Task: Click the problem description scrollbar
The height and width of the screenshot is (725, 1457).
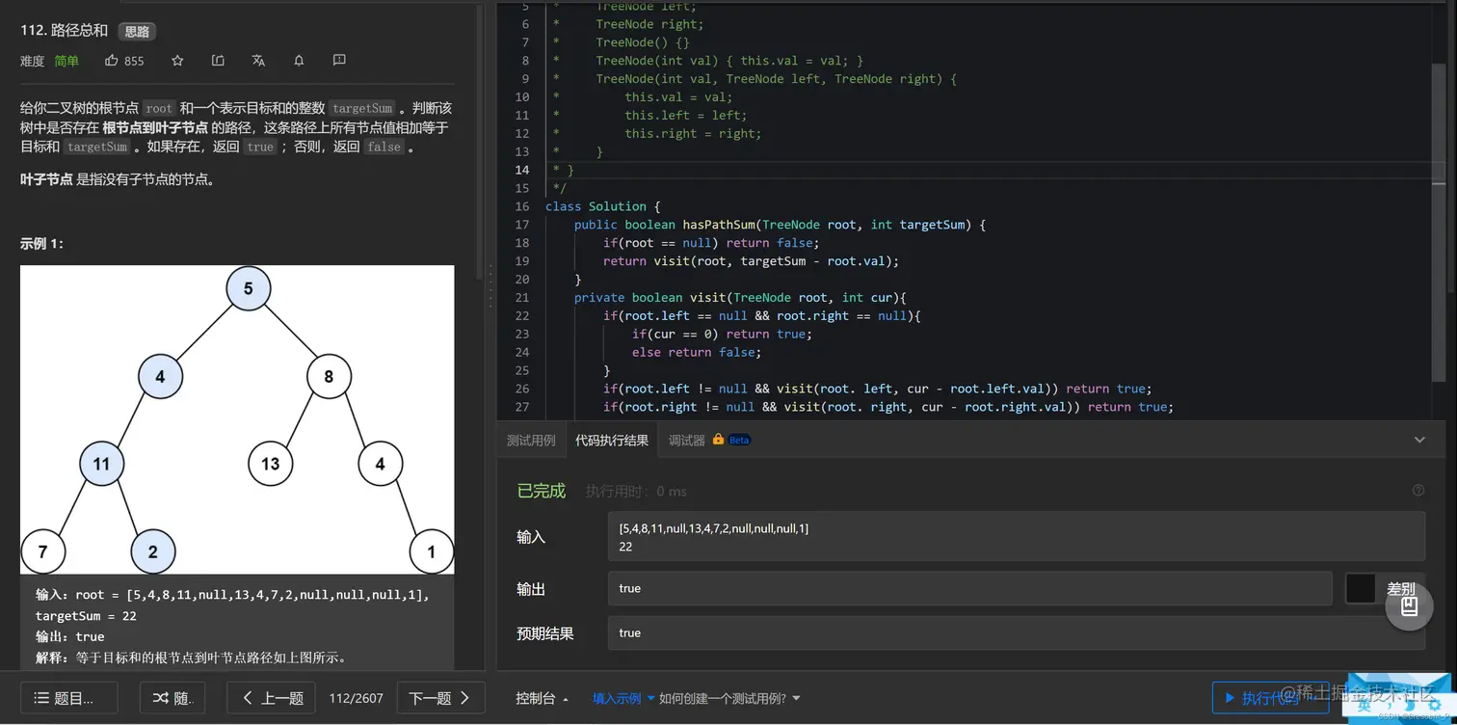Action: (480, 145)
